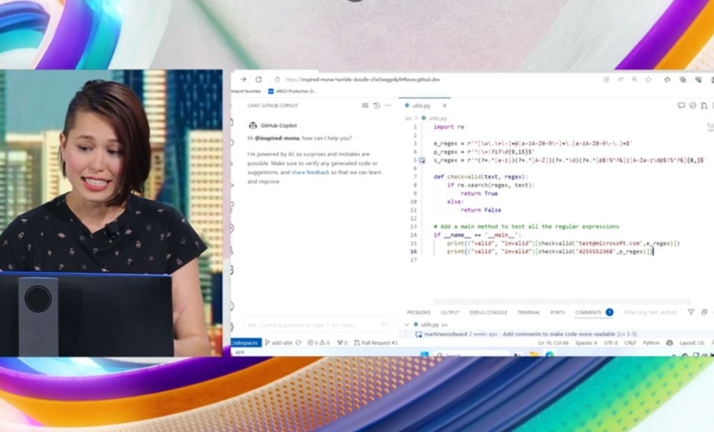Open the browser collections icon
Screen dimensions: 714x432
(x=683, y=79)
